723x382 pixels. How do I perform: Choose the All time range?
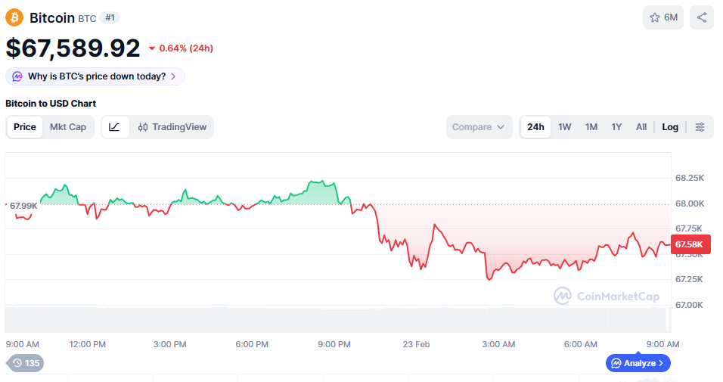pyautogui.click(x=641, y=127)
